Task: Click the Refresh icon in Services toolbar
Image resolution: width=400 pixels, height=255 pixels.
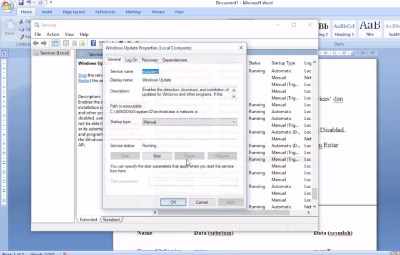Action: [x=74, y=43]
